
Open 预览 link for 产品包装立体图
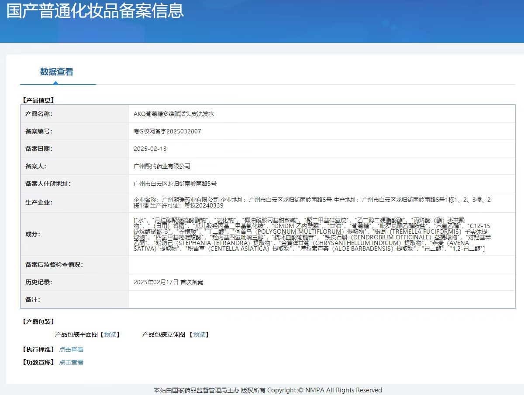click(x=199, y=334)
